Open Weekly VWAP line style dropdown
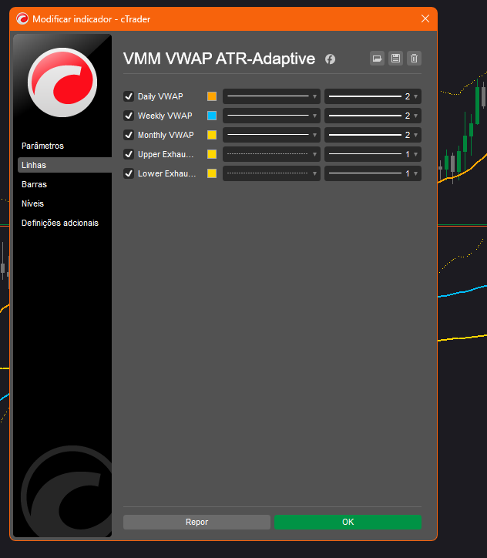The width and height of the screenshot is (487, 558). pyautogui.click(x=271, y=116)
